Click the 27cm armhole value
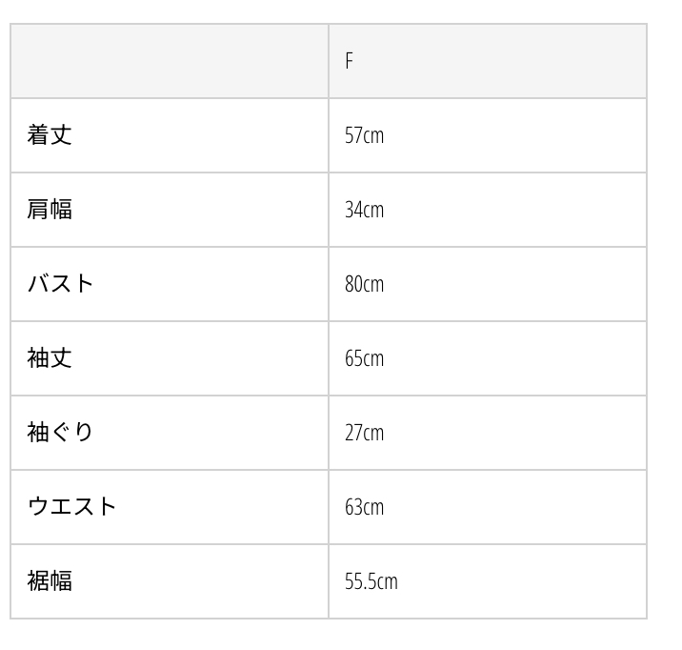This screenshot has height=650, width=682. [364, 433]
